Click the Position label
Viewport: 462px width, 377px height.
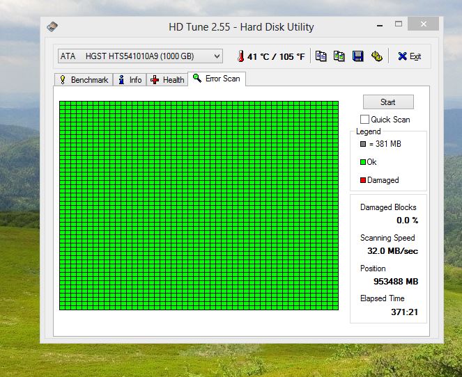click(373, 268)
